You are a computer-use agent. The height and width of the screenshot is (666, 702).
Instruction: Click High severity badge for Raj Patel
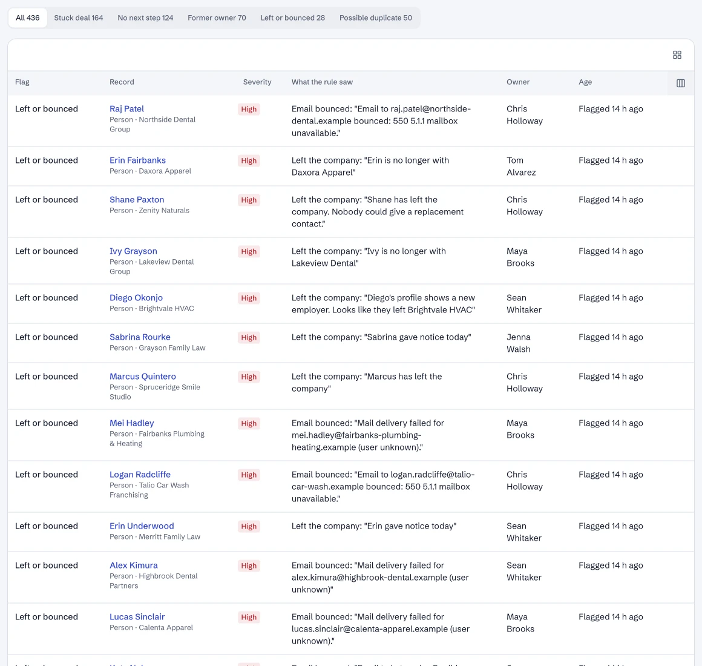(x=249, y=109)
